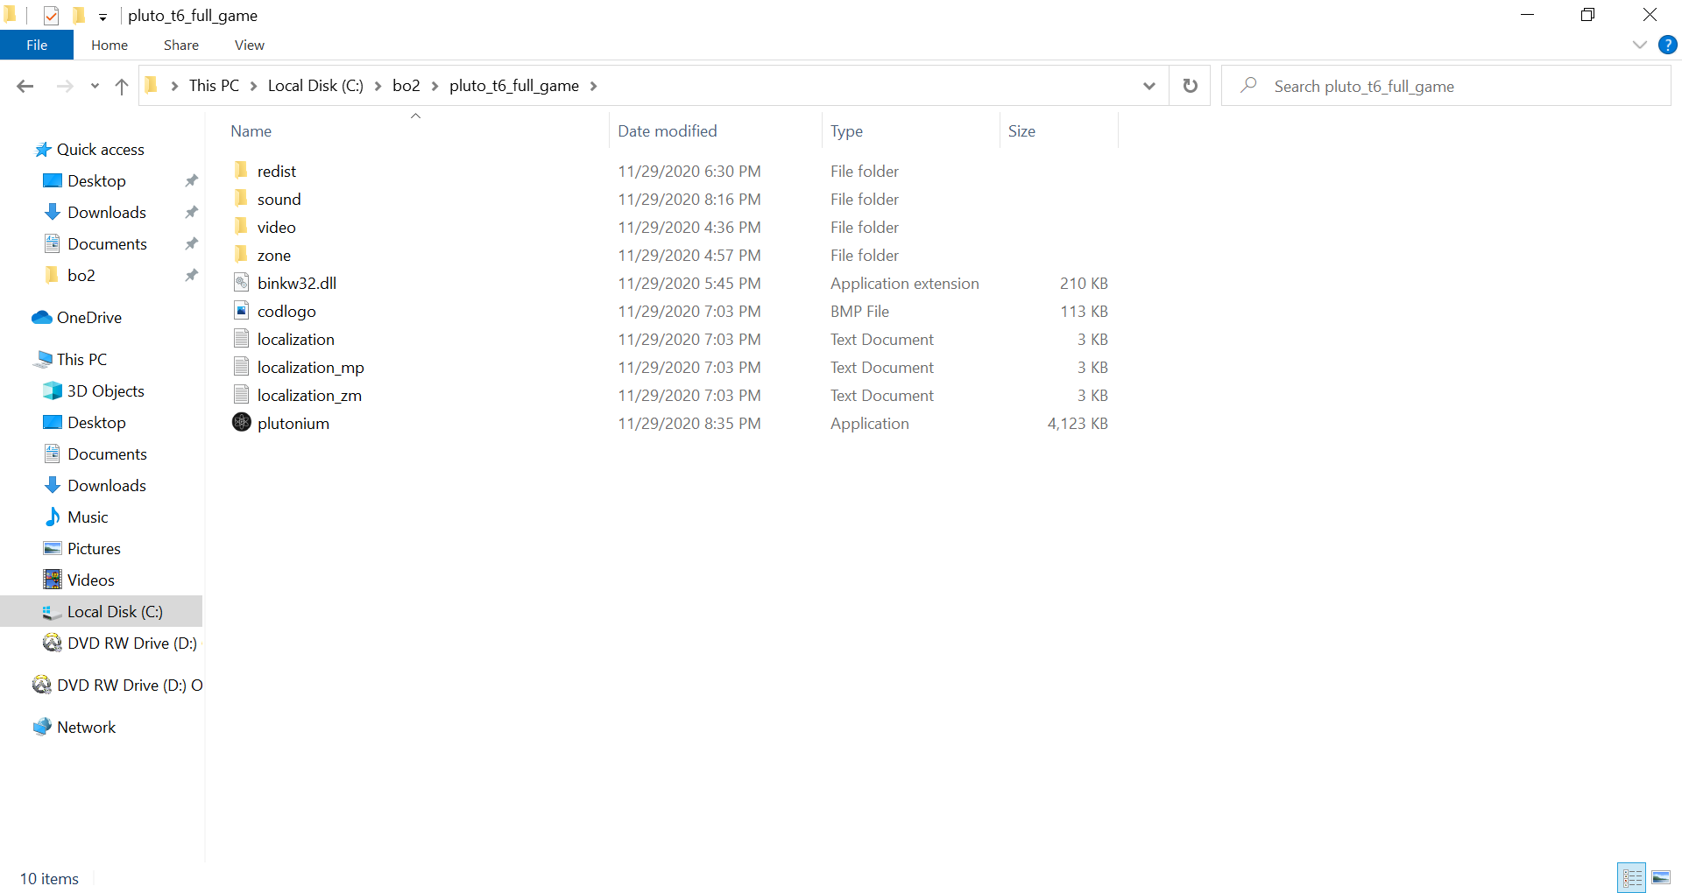Open Help with the question mark icon

[x=1667, y=45]
